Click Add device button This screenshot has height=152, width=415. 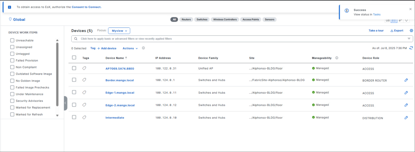tap(107, 48)
